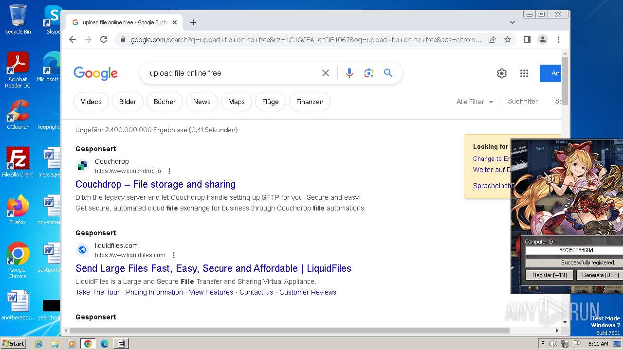The width and height of the screenshot is (623, 350).
Task: Click the Generate (OSX) button
Action: point(600,275)
